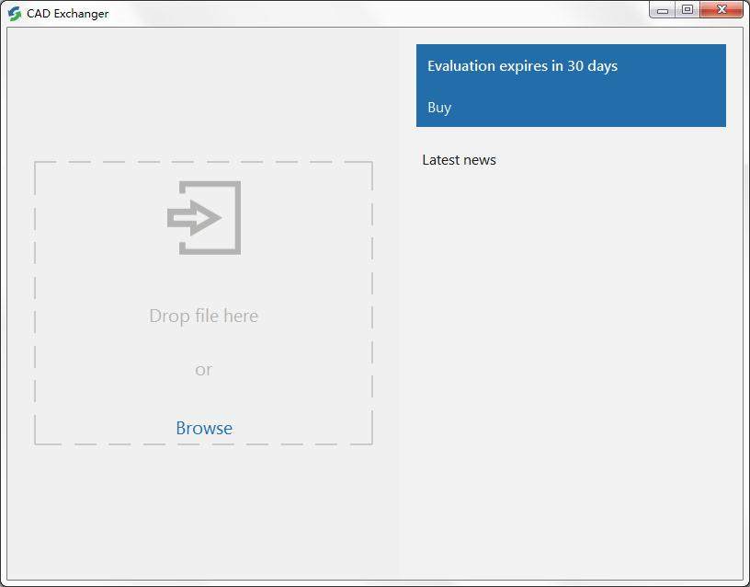Select the Latest news heading
The image size is (750, 587).
459,160
